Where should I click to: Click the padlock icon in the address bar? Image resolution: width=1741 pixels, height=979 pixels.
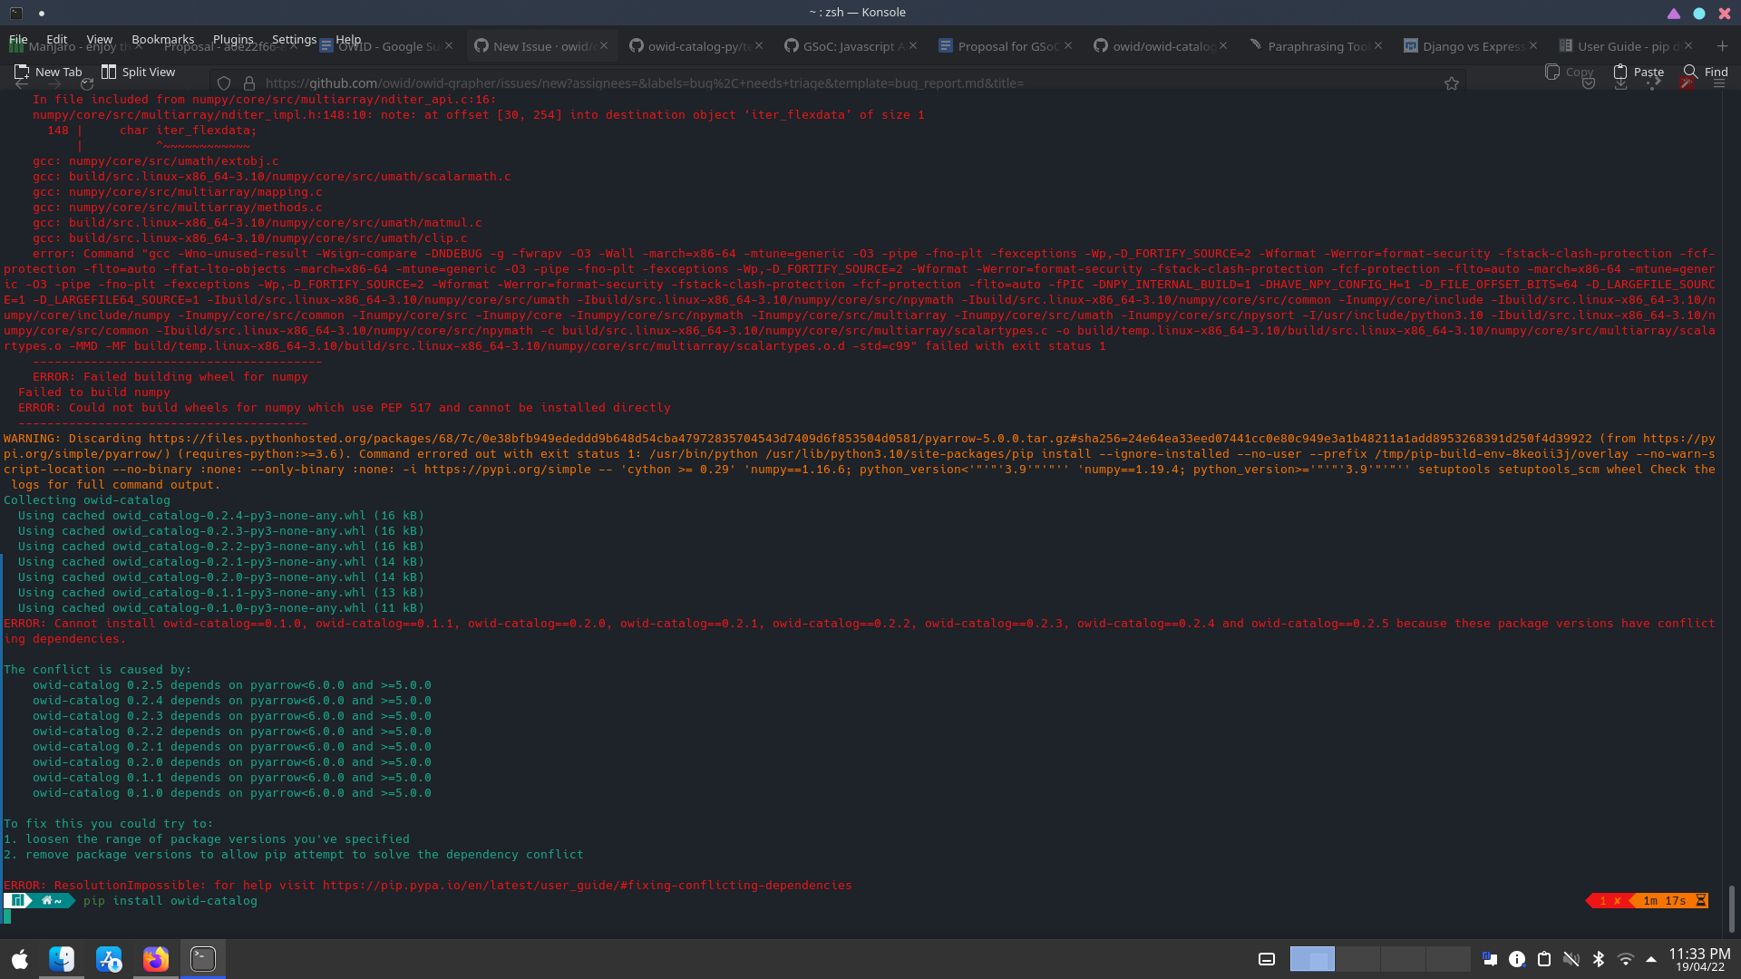point(248,82)
